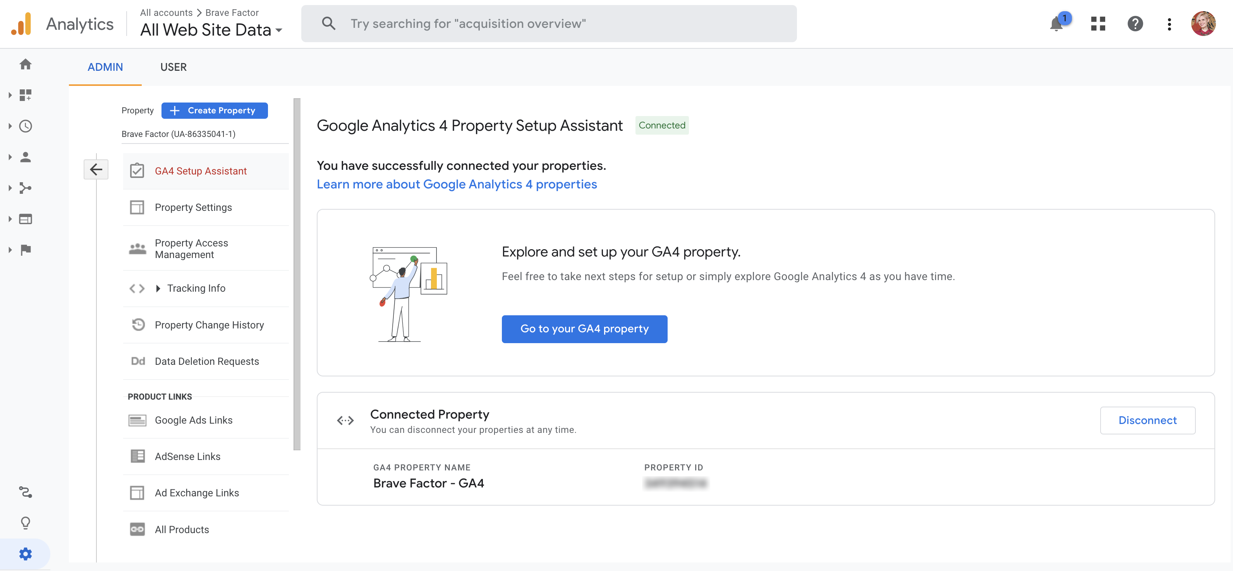Screen dimensions: 1233x571
Task: Click the Google Analytics logo icon
Action: coord(22,24)
